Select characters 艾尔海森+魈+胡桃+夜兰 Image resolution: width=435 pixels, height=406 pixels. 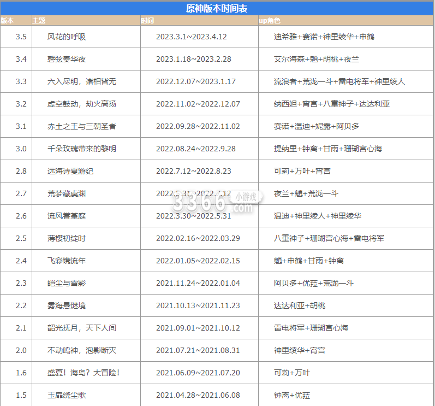[x=317, y=59]
